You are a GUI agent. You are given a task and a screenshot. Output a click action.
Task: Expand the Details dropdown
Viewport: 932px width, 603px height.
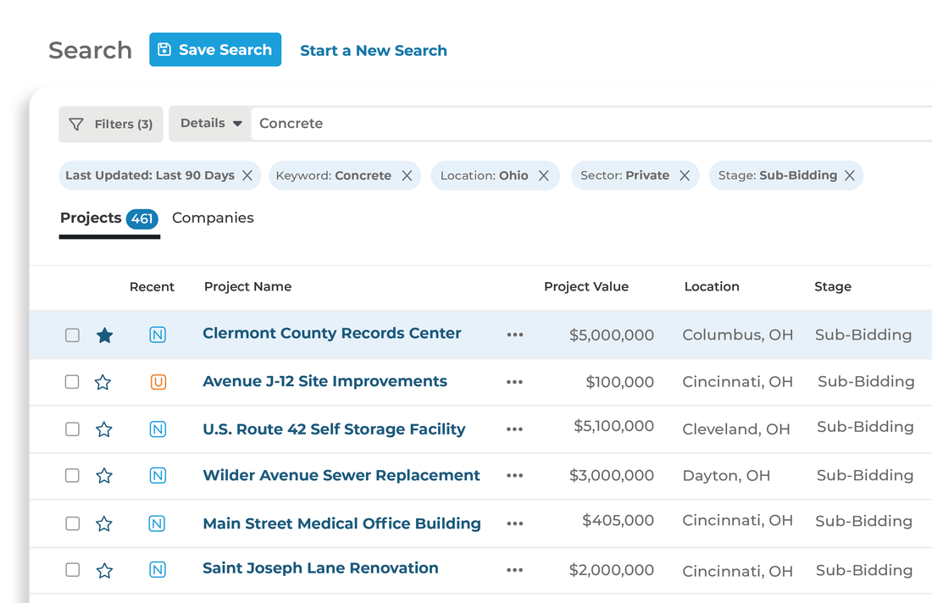(x=210, y=124)
